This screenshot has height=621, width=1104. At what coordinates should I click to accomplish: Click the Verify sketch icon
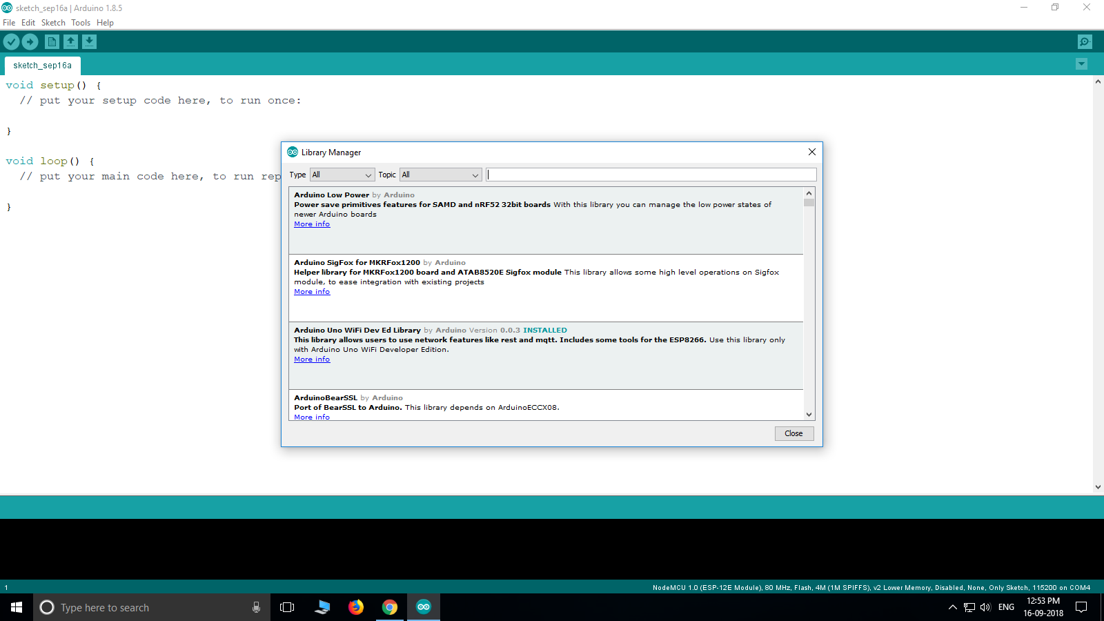click(11, 41)
